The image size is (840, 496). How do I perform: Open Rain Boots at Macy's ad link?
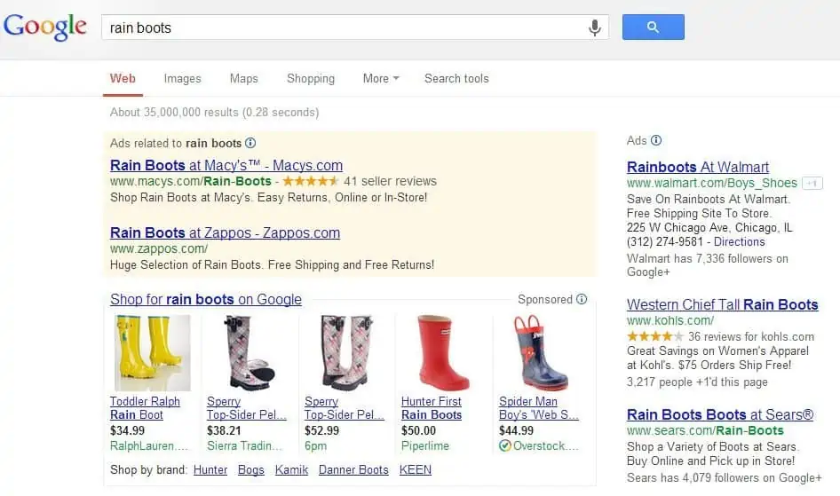[226, 165]
